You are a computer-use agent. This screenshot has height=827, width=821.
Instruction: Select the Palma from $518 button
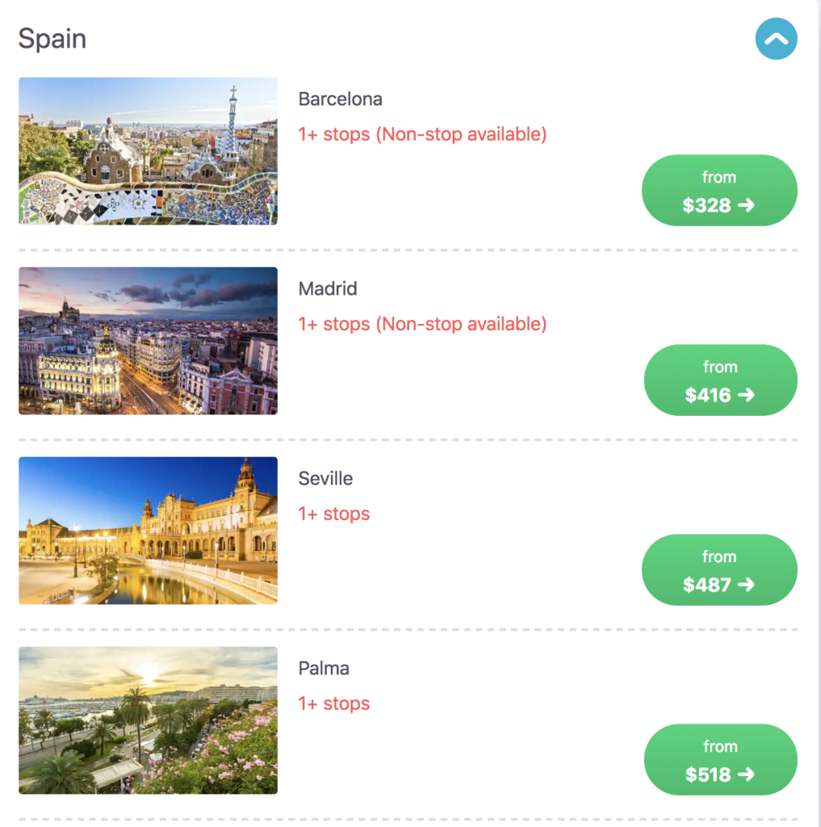point(720,760)
